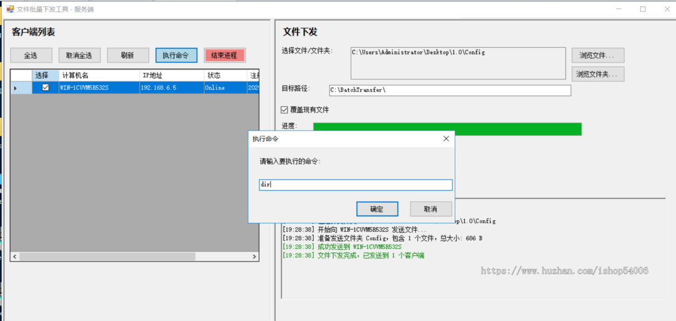
Task: Click log line 成功发送到 WIN-1CUVM5R532S
Action: (342, 247)
